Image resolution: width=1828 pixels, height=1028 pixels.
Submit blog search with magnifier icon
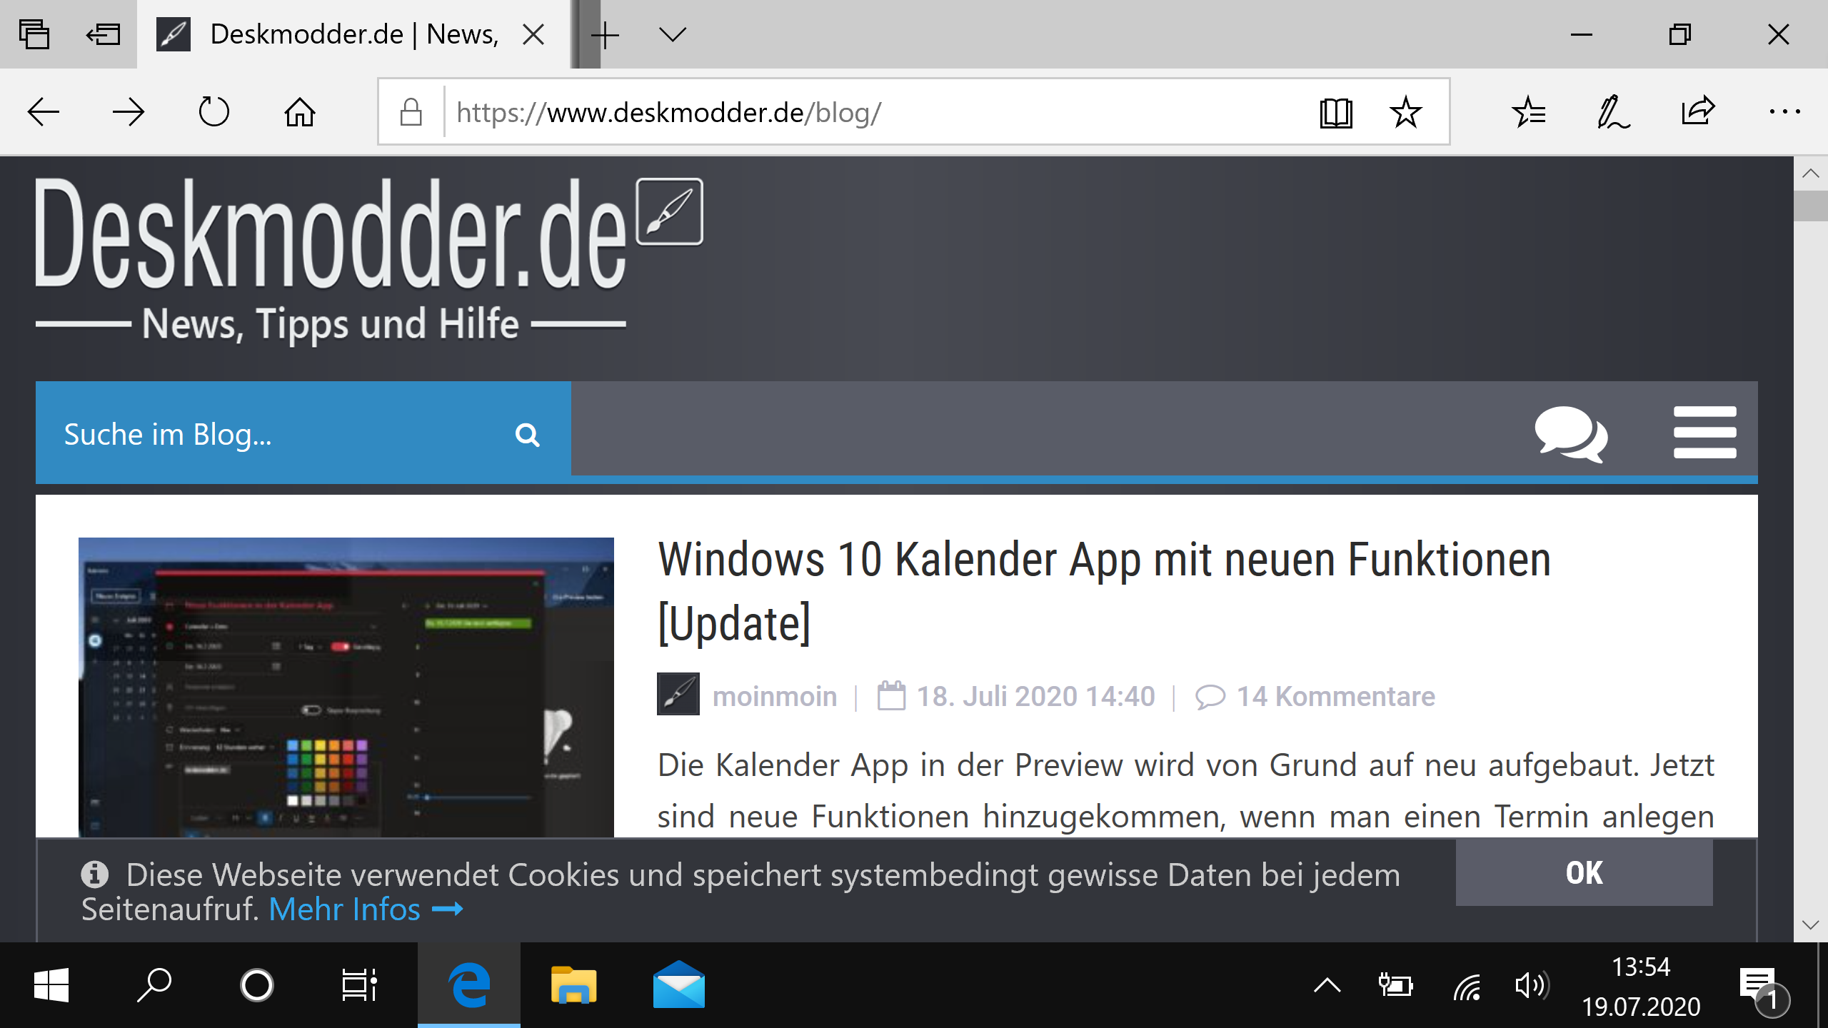click(527, 434)
